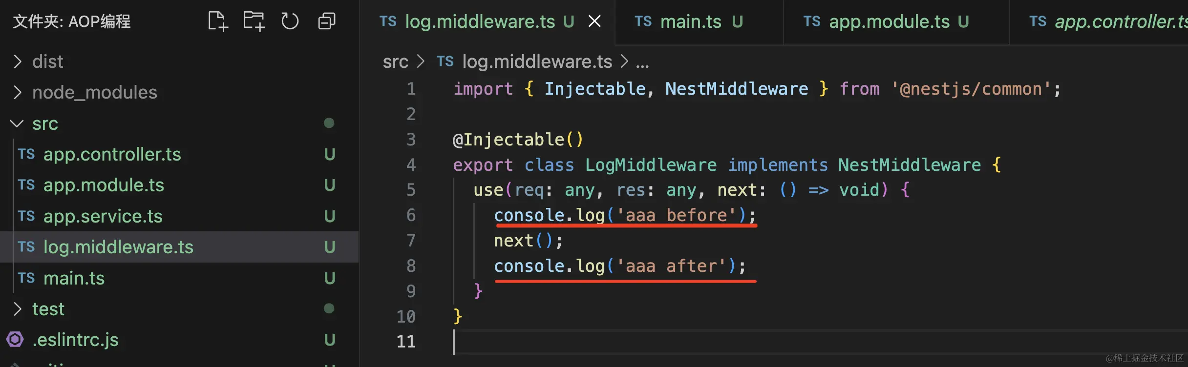This screenshot has height=367, width=1188.
Task: Collapse all folders using the collapse icon
Action: pos(327,21)
